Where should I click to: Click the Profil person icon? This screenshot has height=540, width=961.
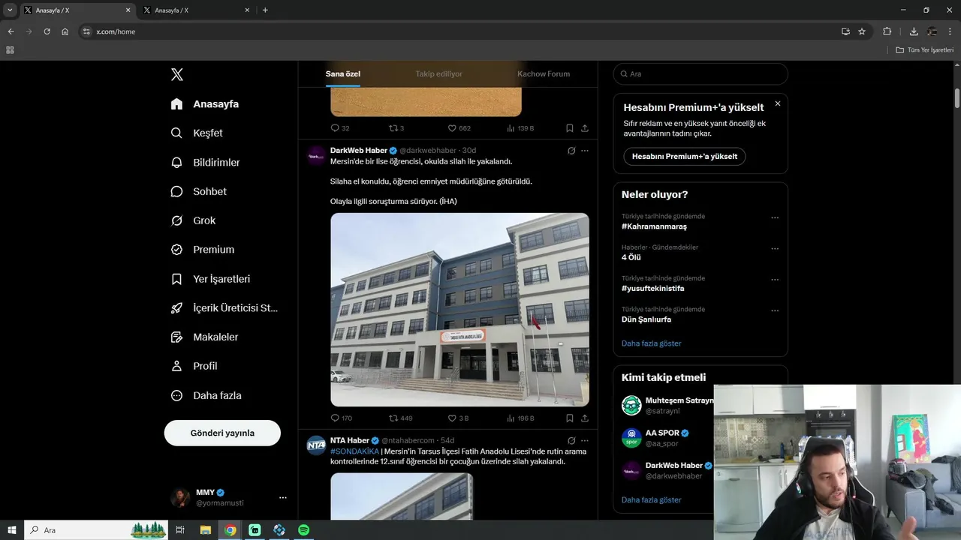click(176, 366)
